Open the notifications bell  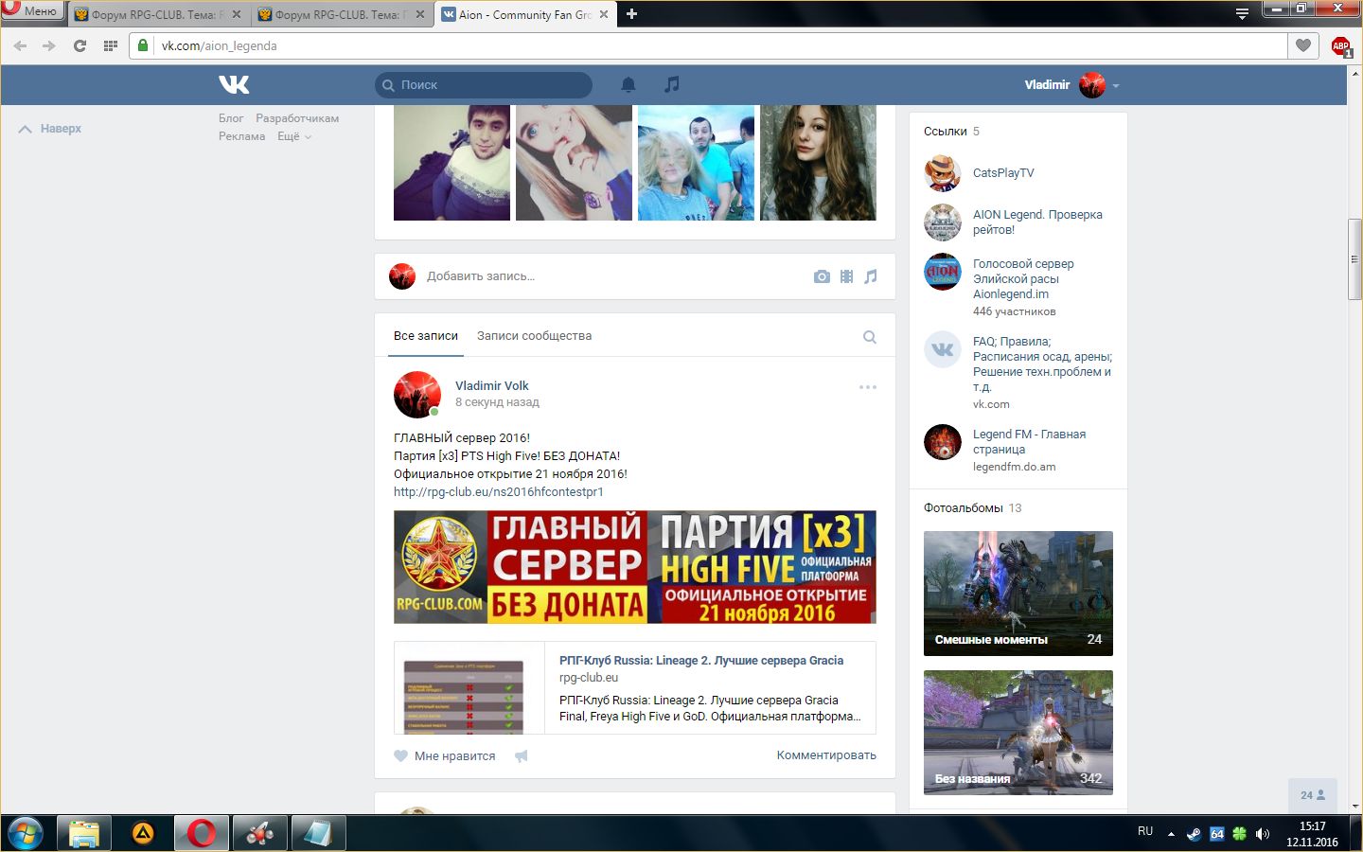click(628, 84)
